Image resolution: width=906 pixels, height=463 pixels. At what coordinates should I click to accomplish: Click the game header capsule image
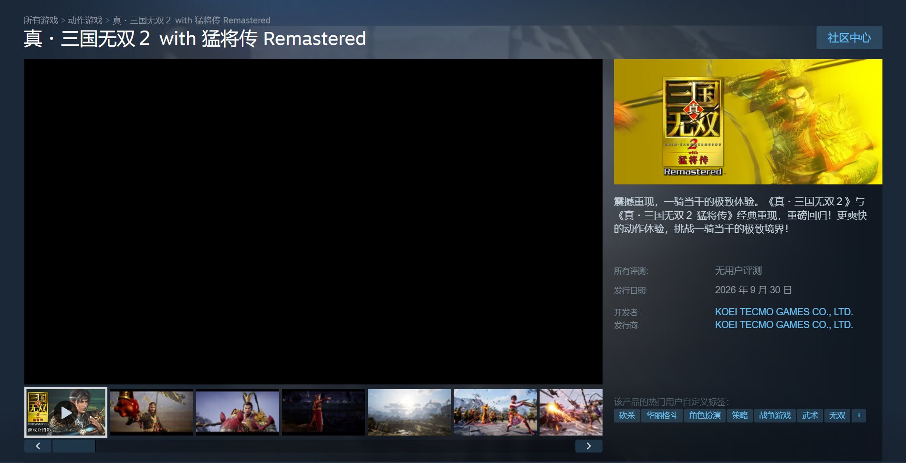tap(748, 122)
